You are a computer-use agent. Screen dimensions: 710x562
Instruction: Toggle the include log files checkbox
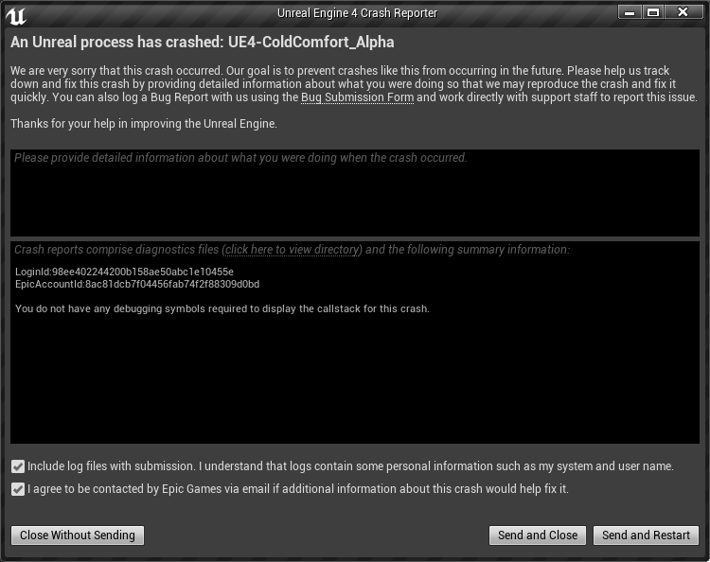pyautogui.click(x=18, y=466)
